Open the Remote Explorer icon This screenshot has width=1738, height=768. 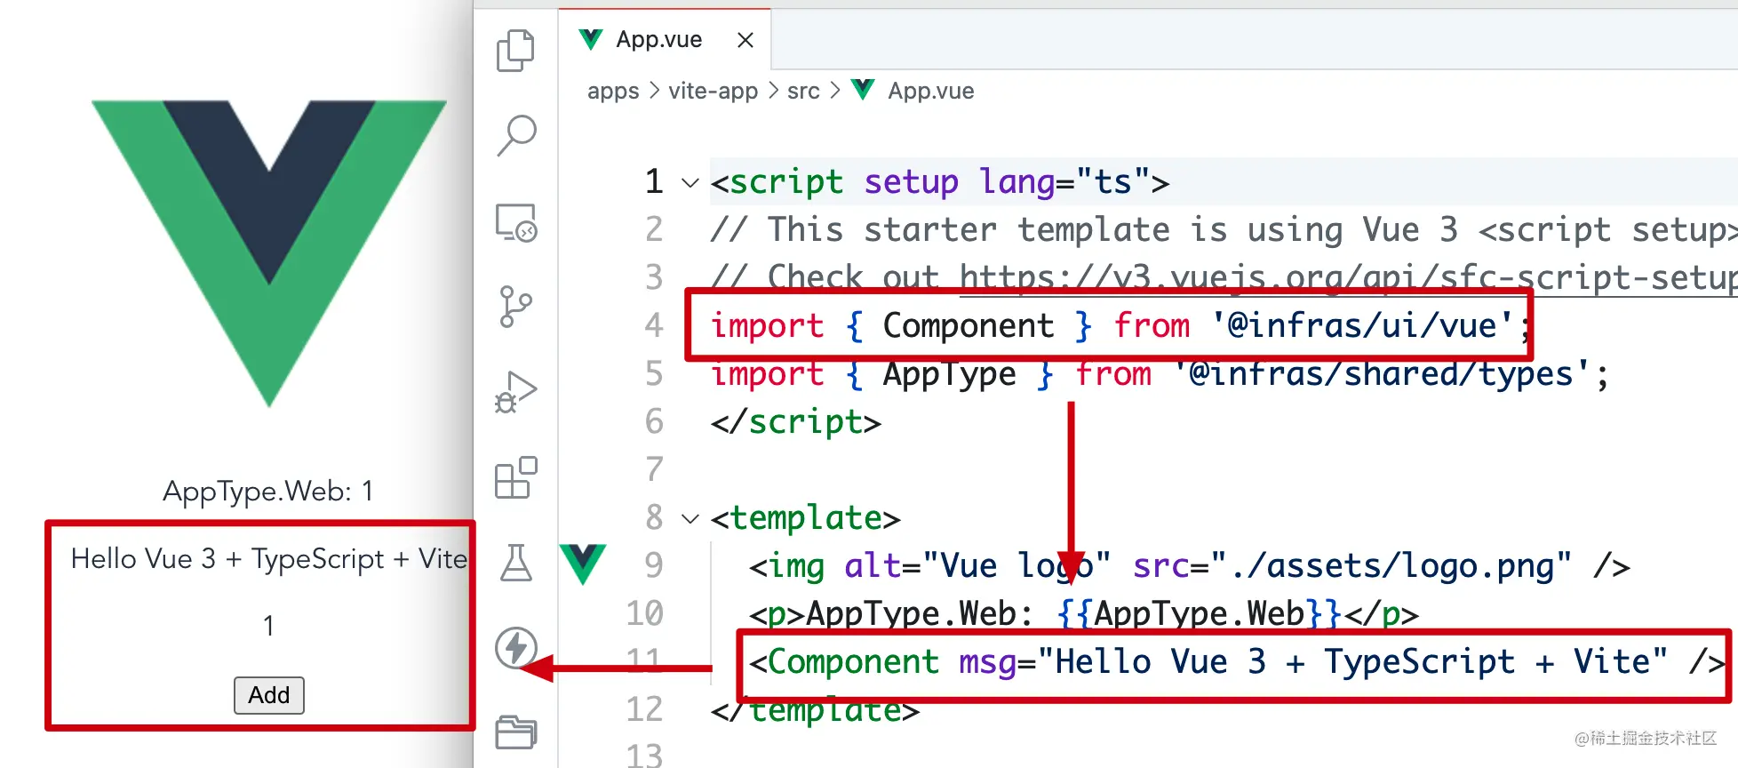(515, 223)
